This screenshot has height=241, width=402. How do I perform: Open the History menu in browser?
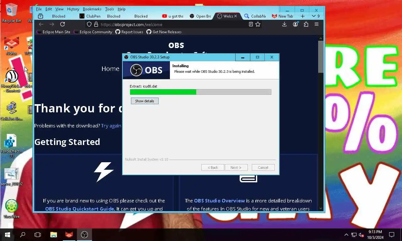point(73,9)
